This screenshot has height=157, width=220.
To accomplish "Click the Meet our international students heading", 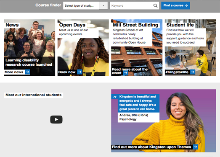I will point(33,95).
